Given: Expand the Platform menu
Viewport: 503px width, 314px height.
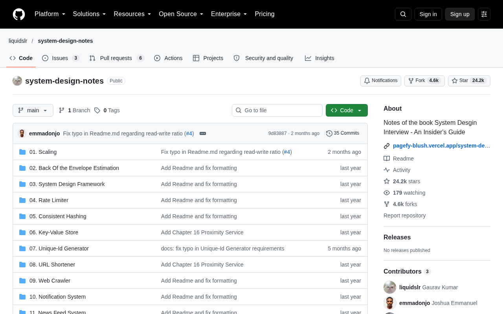Looking at the screenshot, I should click(x=50, y=14).
